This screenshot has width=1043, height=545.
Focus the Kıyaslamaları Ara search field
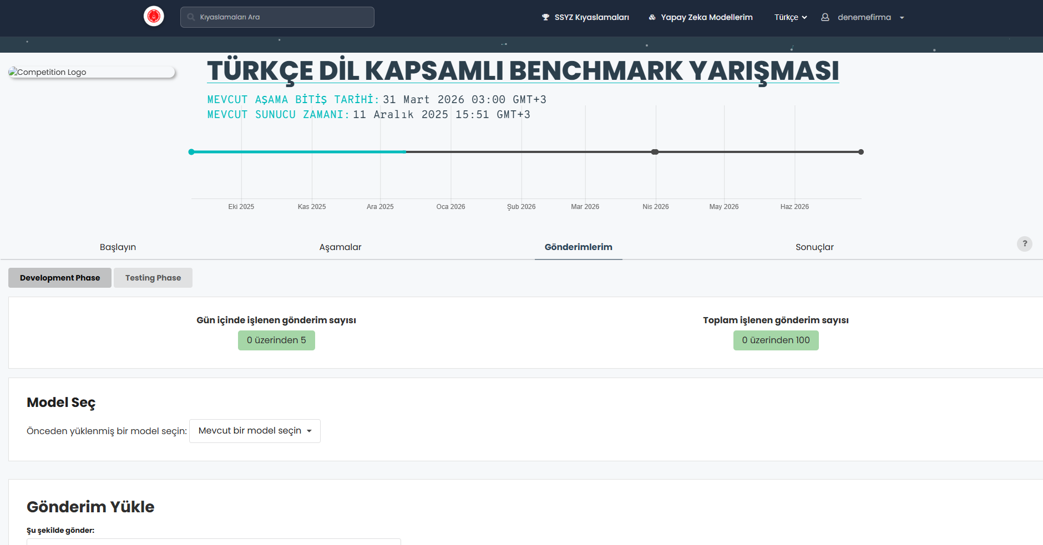coord(283,17)
